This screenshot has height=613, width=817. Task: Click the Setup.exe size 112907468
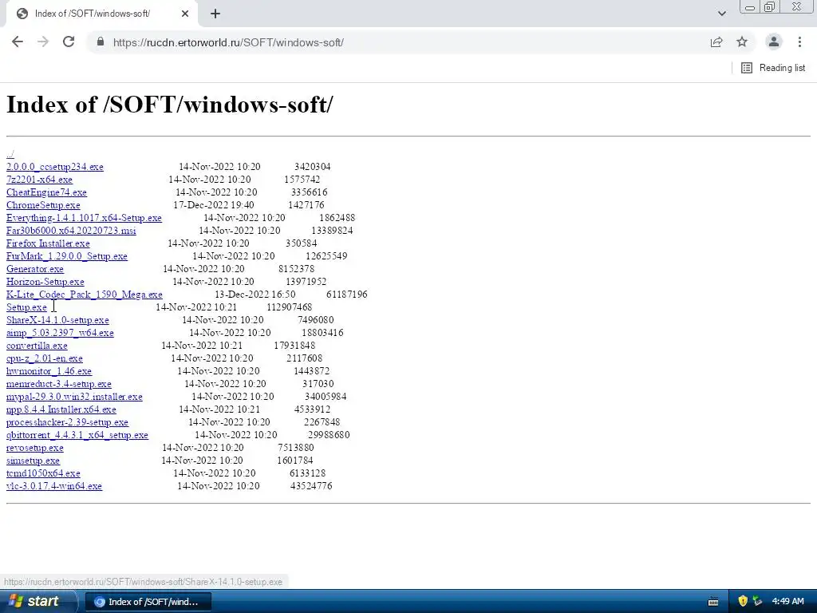tap(289, 307)
